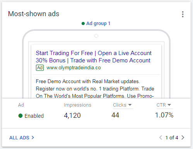
Task: Open the Clicks metric dropdown
Action: [x=123, y=105]
